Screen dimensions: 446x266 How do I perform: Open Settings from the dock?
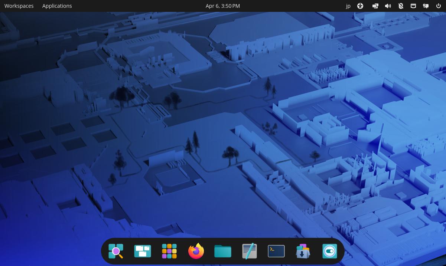pyautogui.click(x=330, y=251)
